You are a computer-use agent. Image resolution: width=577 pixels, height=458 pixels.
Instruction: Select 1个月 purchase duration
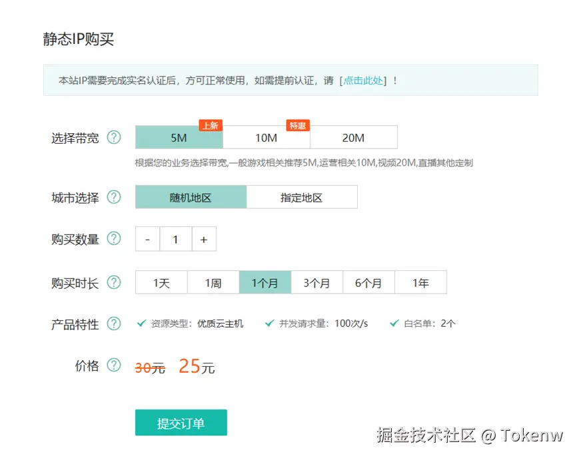pyautogui.click(x=265, y=283)
